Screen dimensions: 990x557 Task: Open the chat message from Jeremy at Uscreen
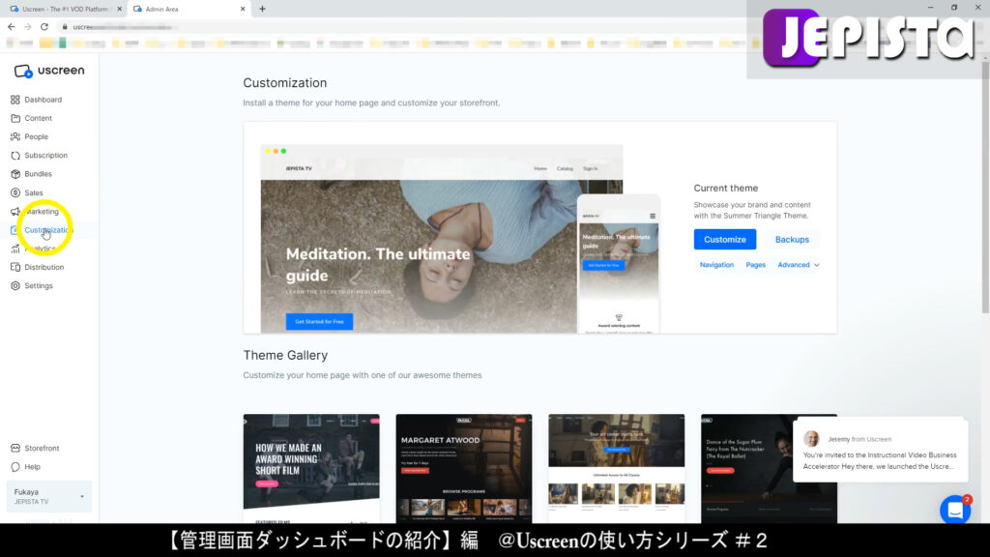tap(880, 451)
